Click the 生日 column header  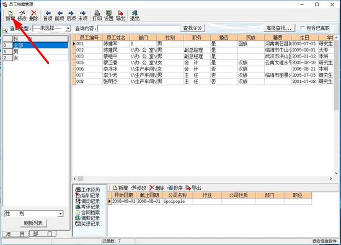click(x=304, y=38)
